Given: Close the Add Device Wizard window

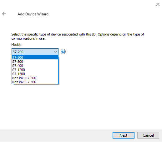Looking at the screenshot, I should tap(158, 4).
